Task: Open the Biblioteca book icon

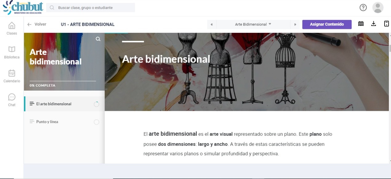Action: (x=12, y=49)
